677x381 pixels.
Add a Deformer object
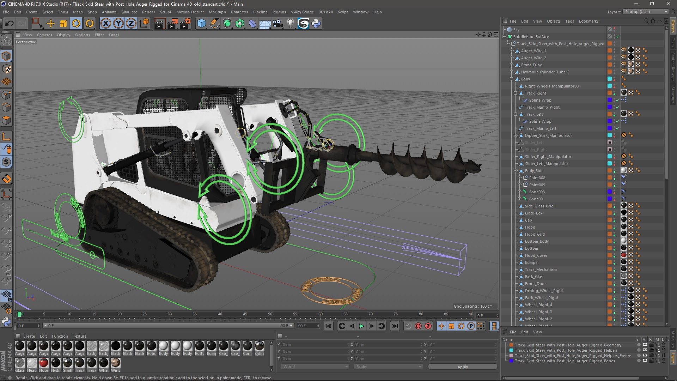click(x=252, y=24)
